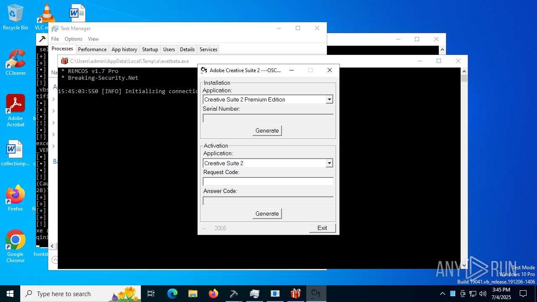Click the evetbeta.exe console title icon

[65, 61]
